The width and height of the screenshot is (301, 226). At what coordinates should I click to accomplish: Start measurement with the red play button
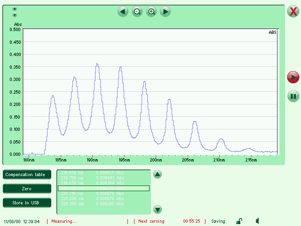pos(293,77)
